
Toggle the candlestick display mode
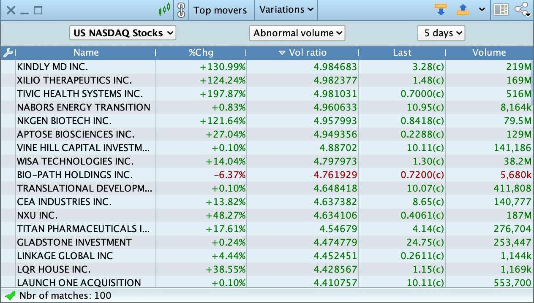point(164,10)
